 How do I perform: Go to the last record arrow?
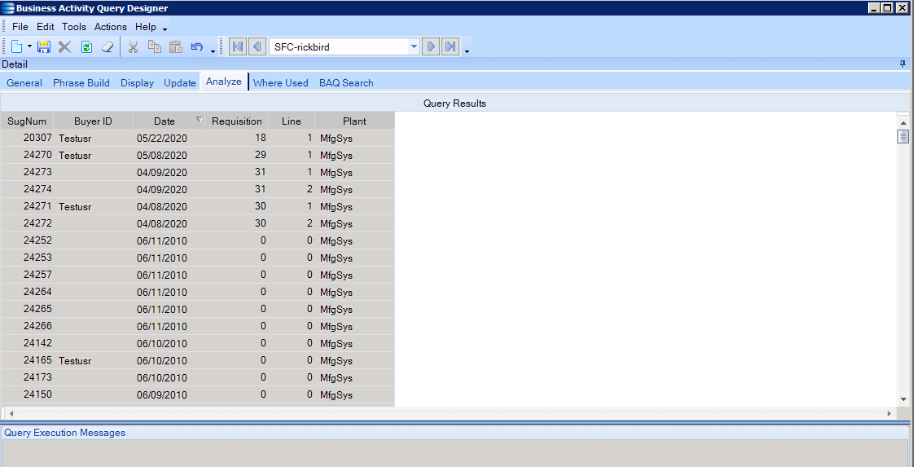coord(450,46)
